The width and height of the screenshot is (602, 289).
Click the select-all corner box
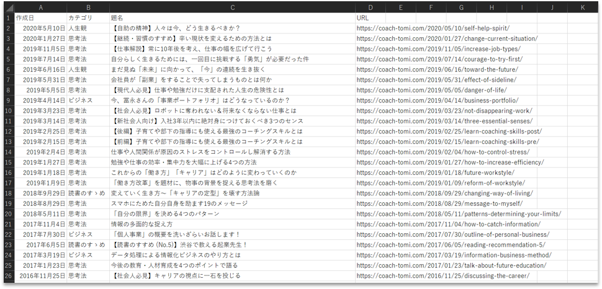tap(7, 7)
